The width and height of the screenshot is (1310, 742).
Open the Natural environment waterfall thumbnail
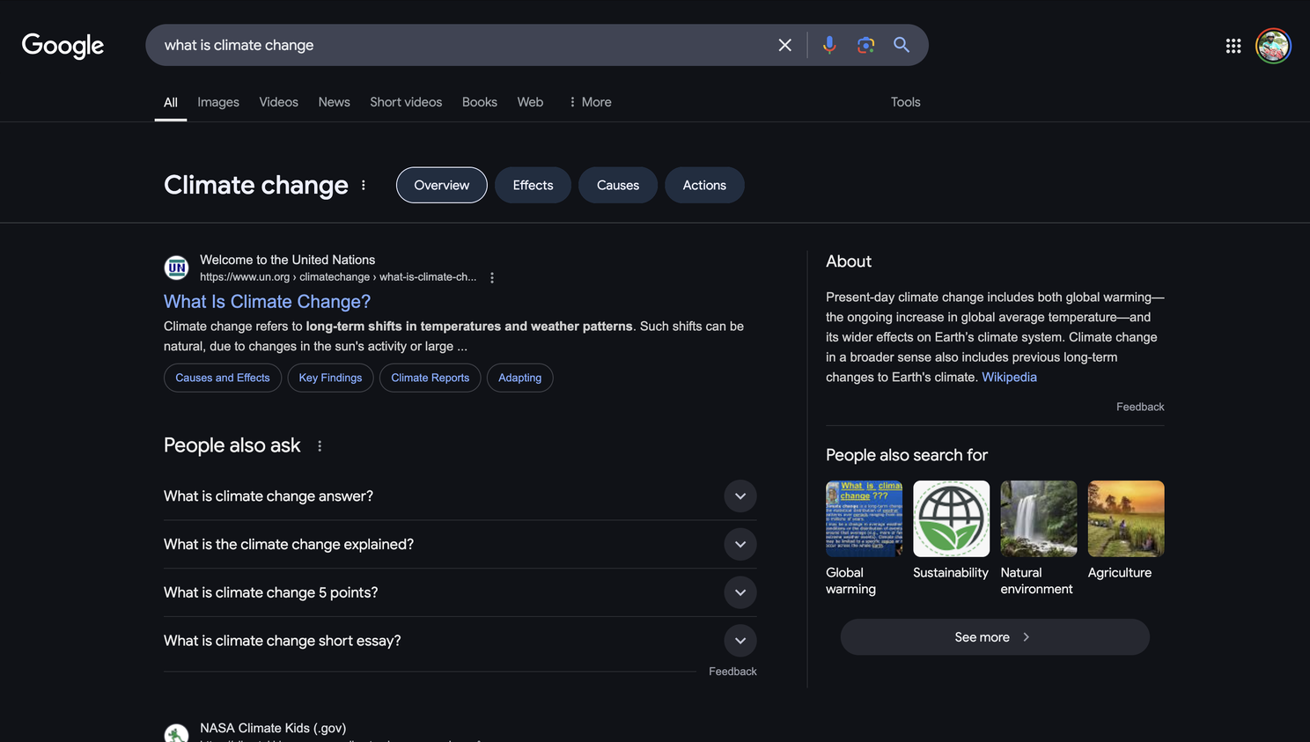pos(1039,518)
